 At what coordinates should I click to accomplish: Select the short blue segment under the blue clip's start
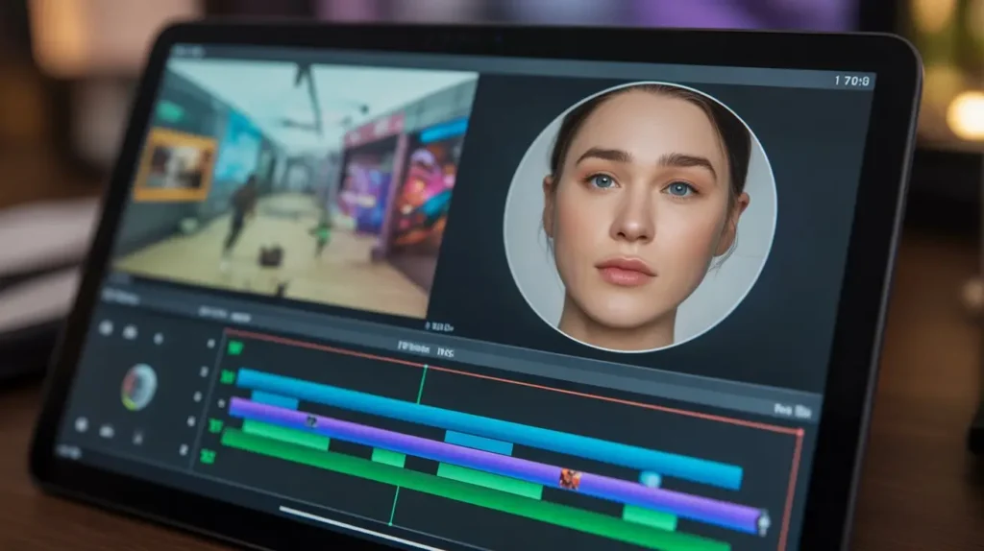275,400
